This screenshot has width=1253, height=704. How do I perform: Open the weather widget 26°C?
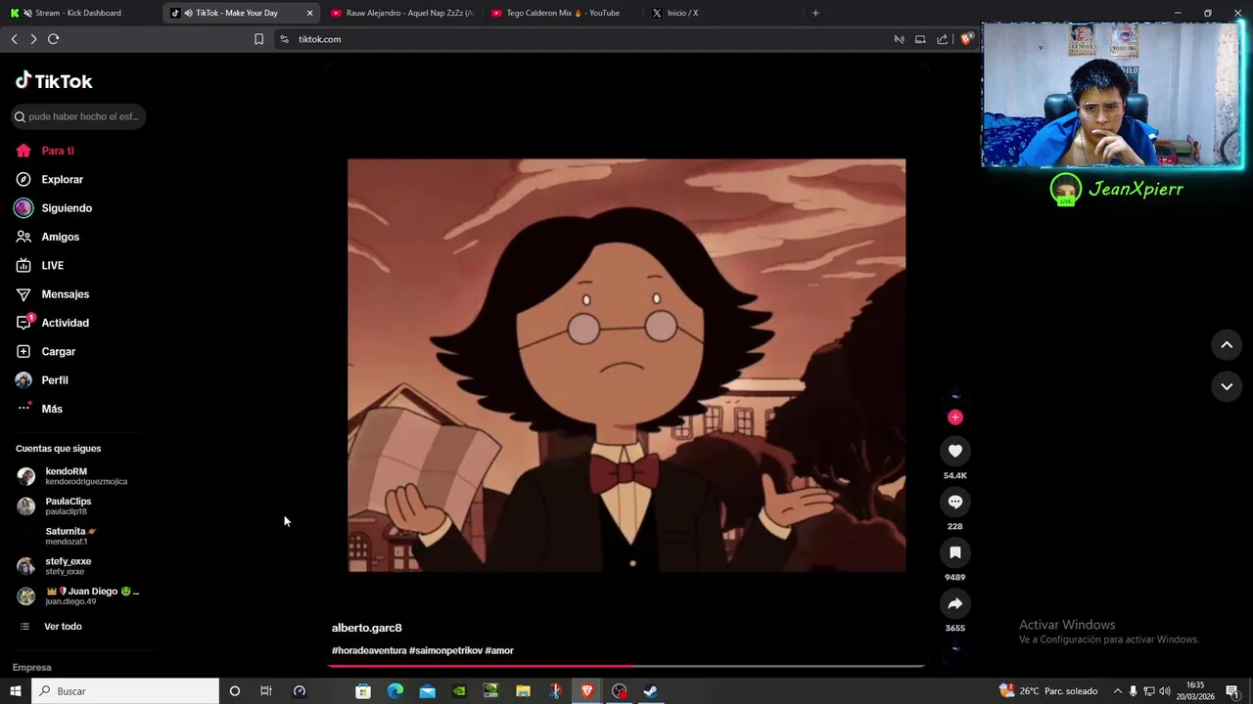click(x=1047, y=691)
